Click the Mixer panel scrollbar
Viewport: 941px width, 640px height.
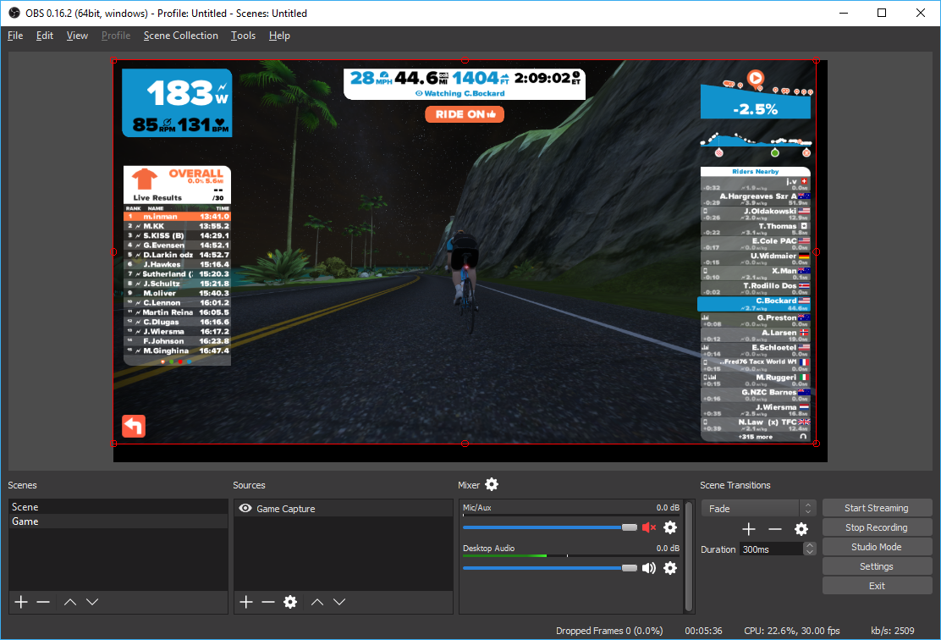[x=688, y=556]
